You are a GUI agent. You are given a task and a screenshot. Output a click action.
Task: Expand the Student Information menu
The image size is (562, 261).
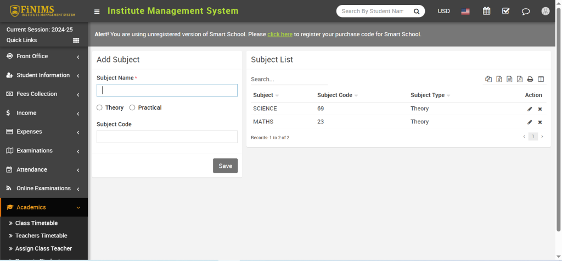pyautogui.click(x=43, y=75)
